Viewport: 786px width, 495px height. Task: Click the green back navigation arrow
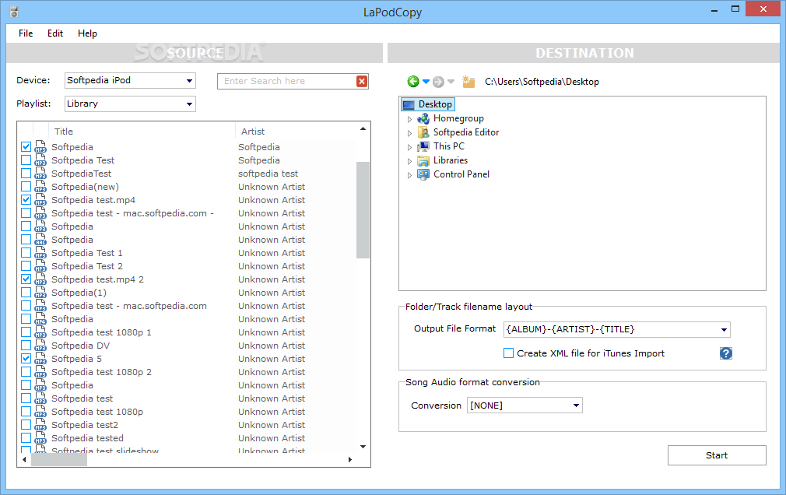(413, 81)
